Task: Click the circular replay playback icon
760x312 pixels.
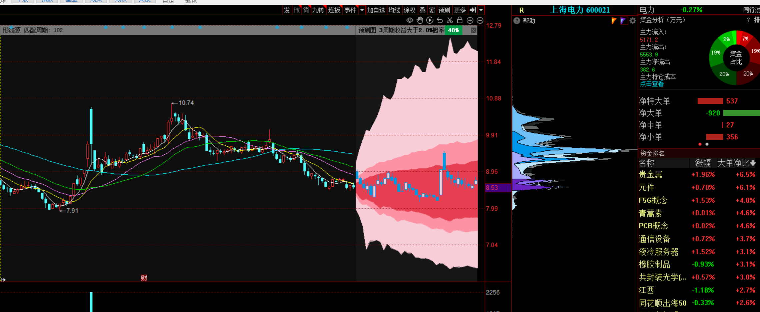Action: [430, 20]
